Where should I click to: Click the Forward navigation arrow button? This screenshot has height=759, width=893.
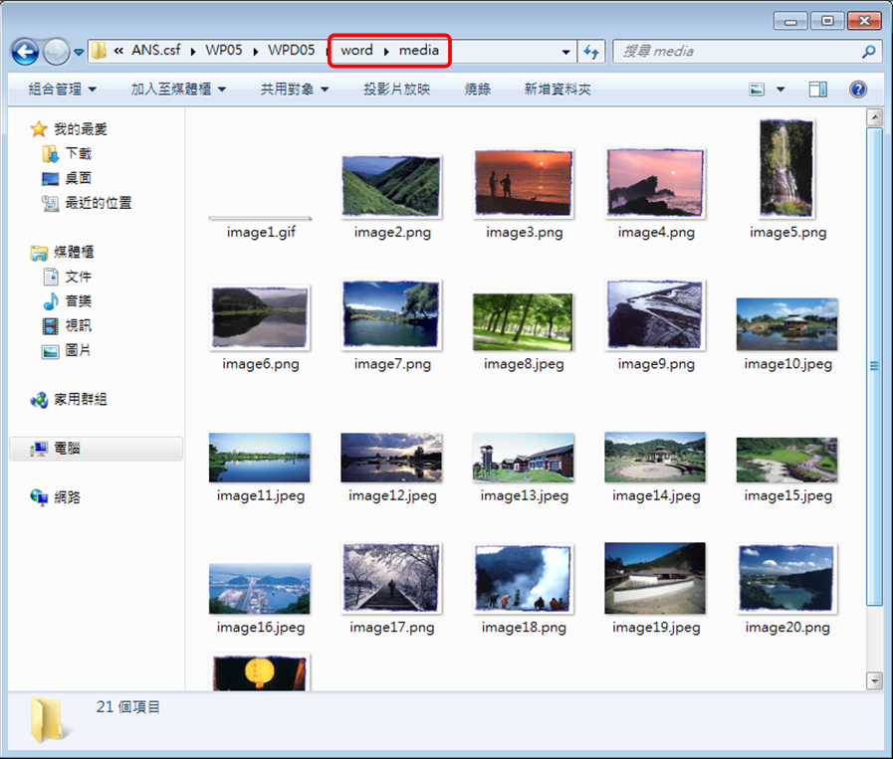(x=56, y=52)
